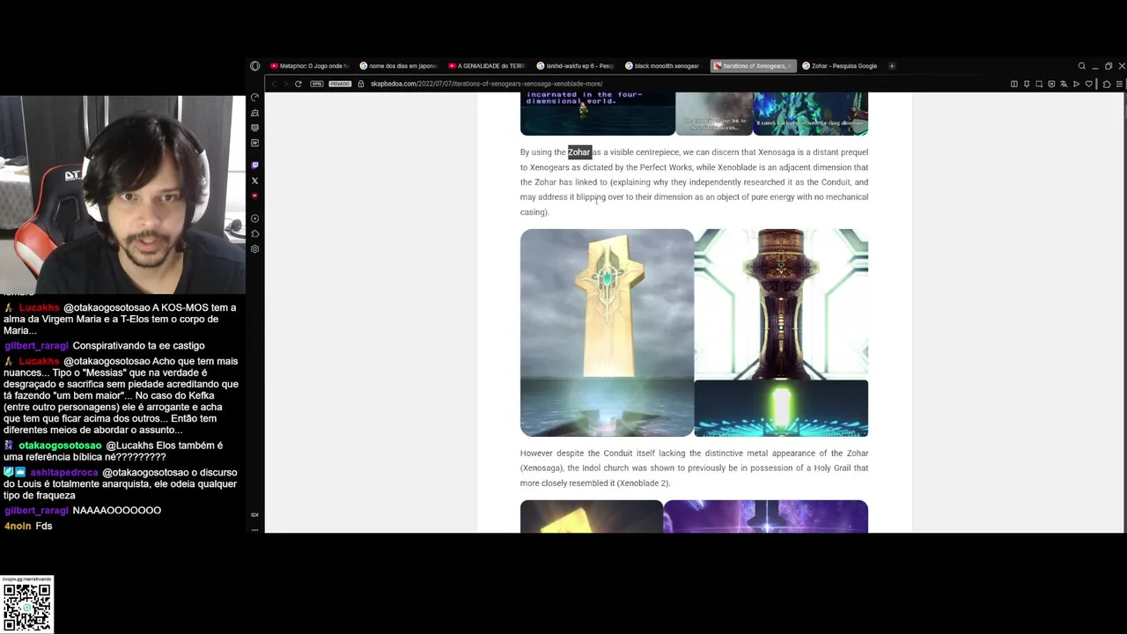The image size is (1127, 634).
Task: Open X (Twitter) panel in the sidebar
Action: (255, 181)
